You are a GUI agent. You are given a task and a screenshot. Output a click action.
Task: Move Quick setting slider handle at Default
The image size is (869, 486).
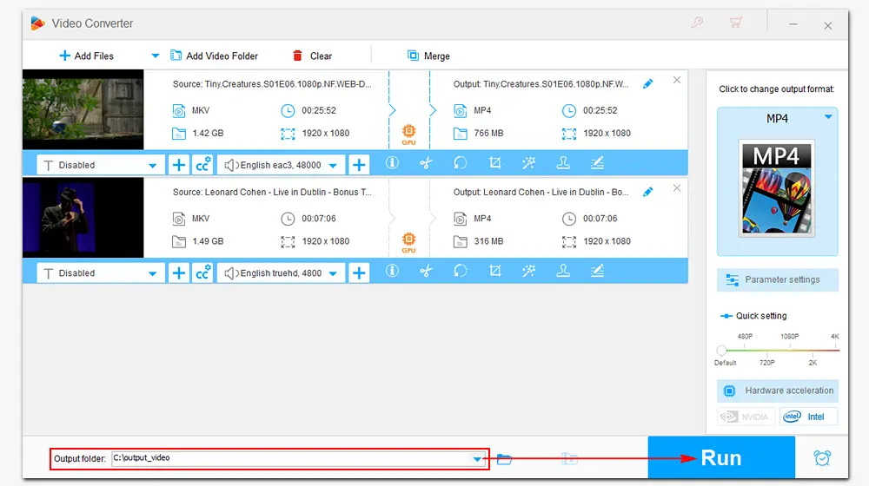click(721, 351)
